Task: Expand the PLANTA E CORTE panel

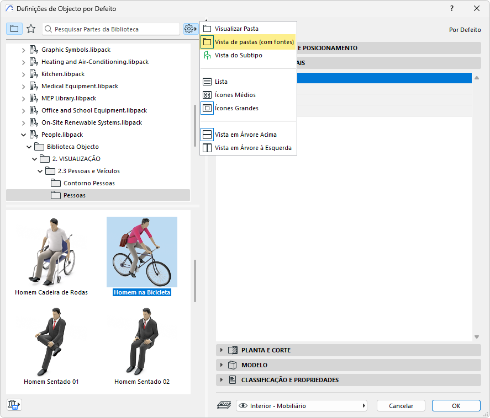Action: click(222, 350)
